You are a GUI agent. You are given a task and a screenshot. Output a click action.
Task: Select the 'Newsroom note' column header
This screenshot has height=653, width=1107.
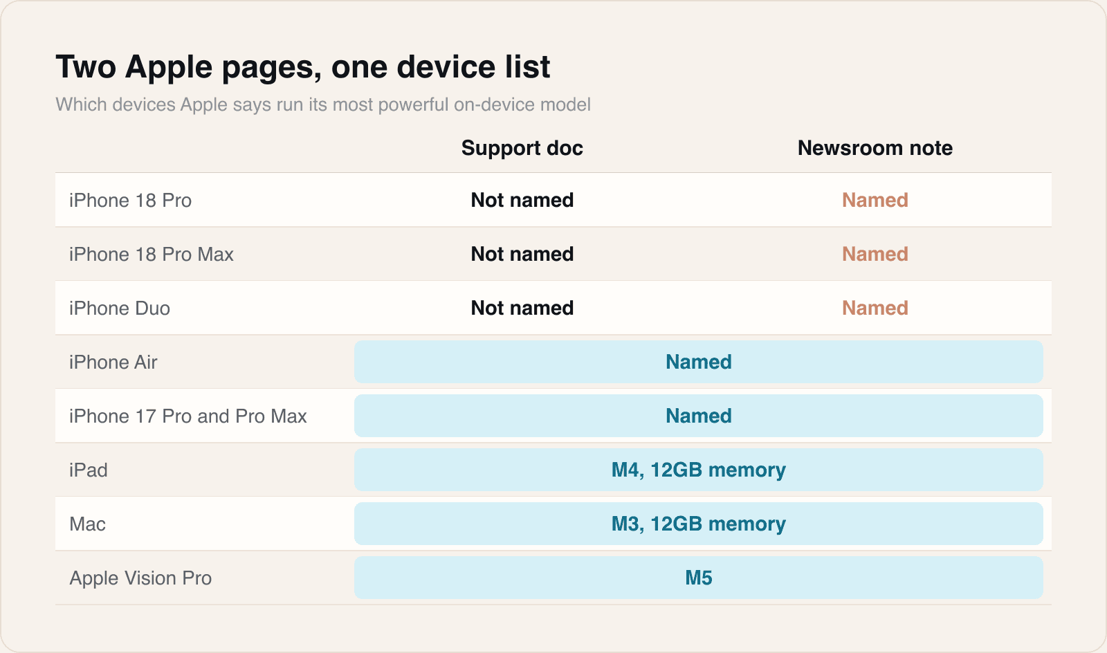coord(875,148)
